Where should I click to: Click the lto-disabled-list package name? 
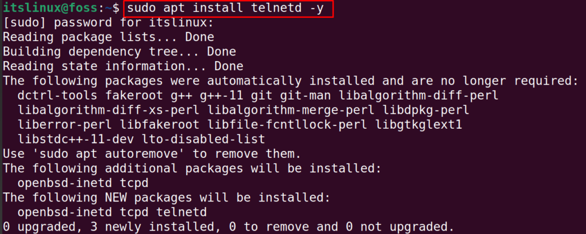tap(204, 140)
